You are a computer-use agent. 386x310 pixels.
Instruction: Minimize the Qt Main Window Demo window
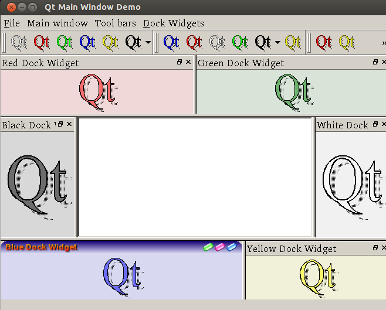point(22,7)
